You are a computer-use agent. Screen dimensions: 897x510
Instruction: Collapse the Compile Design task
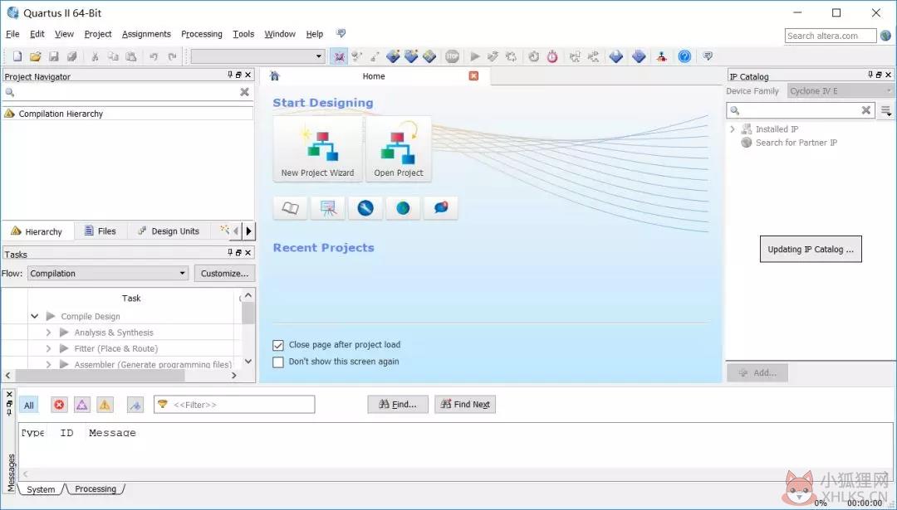34,317
